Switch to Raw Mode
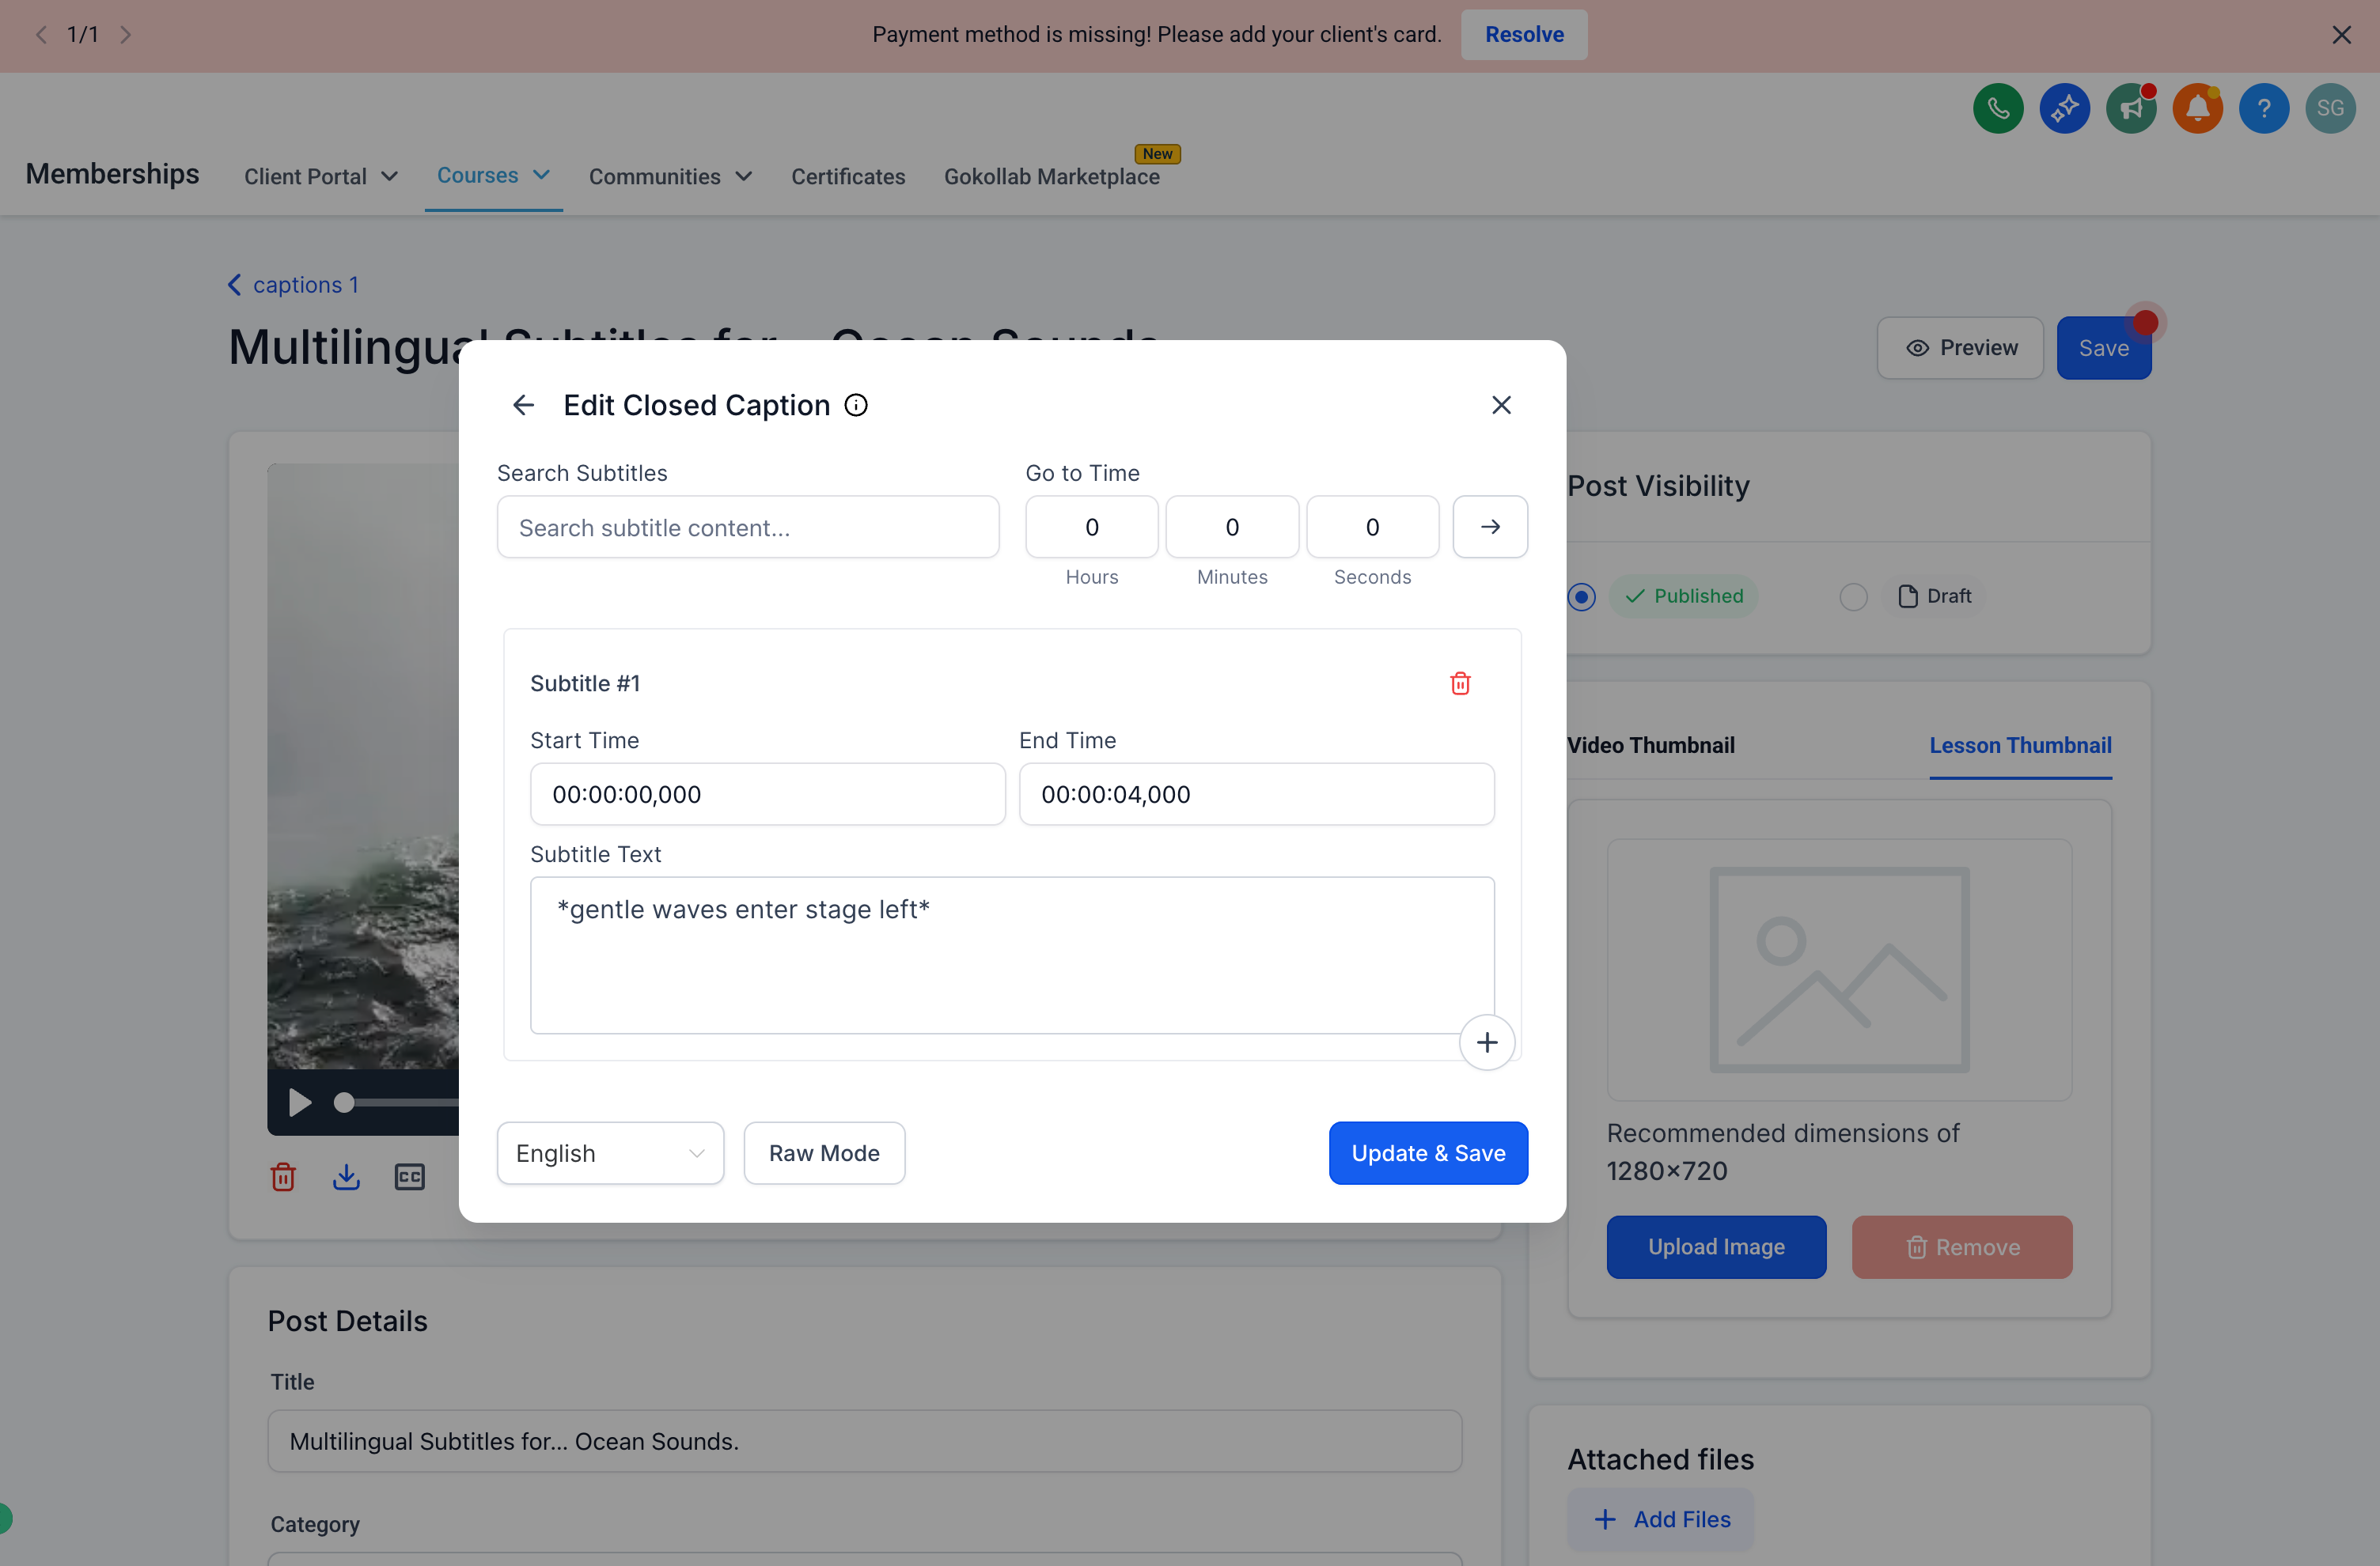 (824, 1153)
